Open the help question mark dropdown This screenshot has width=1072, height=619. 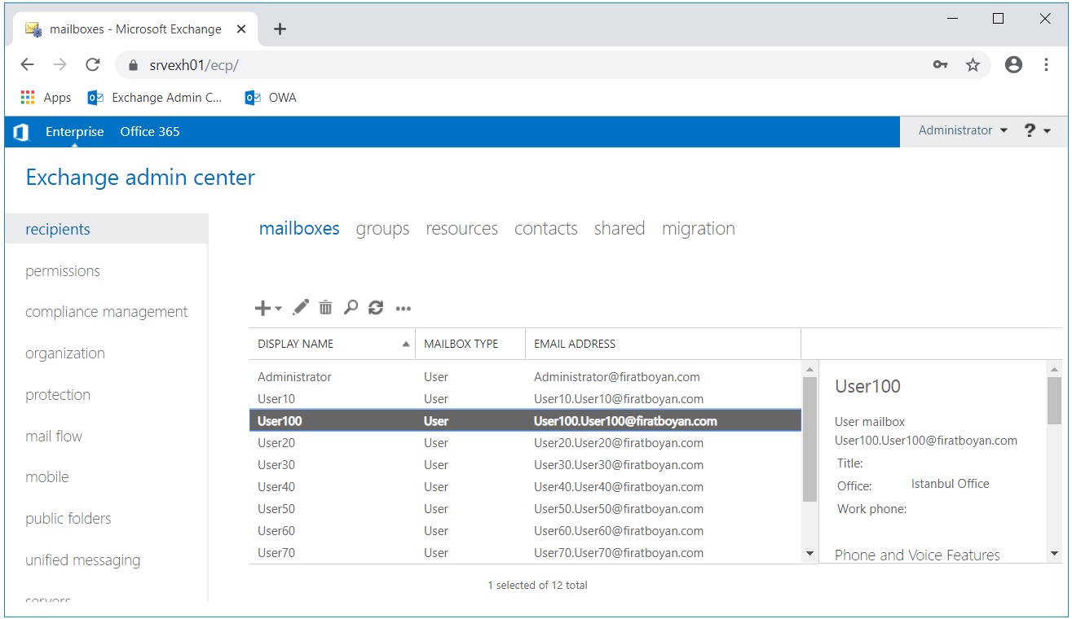(x=1037, y=130)
